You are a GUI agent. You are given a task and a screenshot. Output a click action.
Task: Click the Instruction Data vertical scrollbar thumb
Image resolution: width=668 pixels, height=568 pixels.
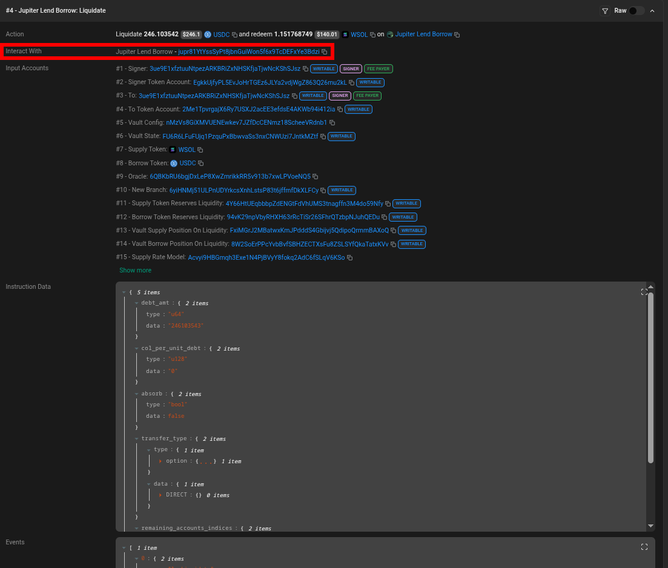click(x=650, y=377)
